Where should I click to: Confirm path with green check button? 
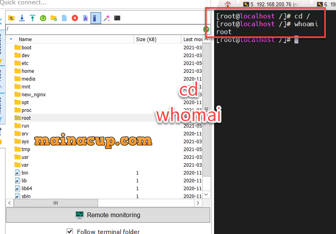coord(206,29)
